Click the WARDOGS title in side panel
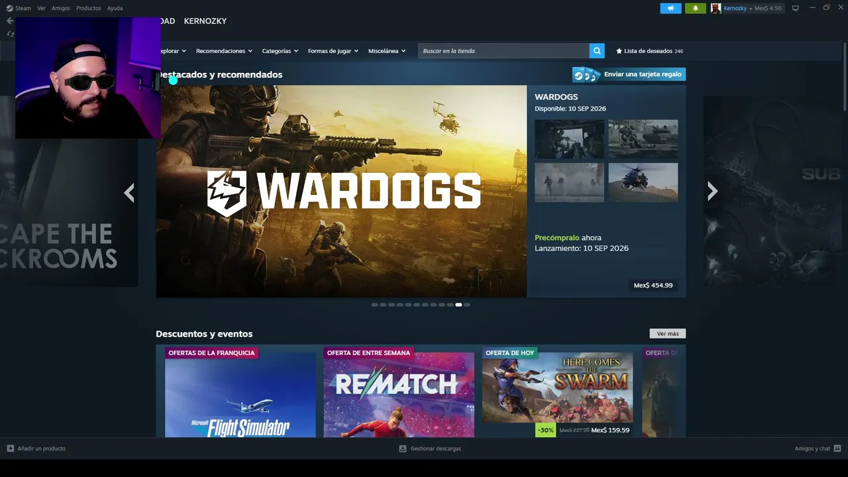 556,97
